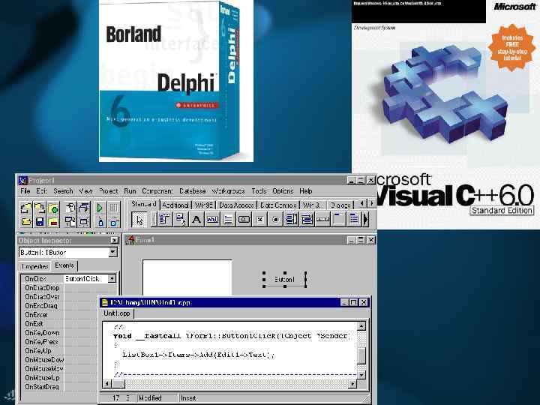The width and height of the screenshot is (540, 405).
Task: Click Select Form from List icon
Action: pyautogui.click(x=84, y=208)
